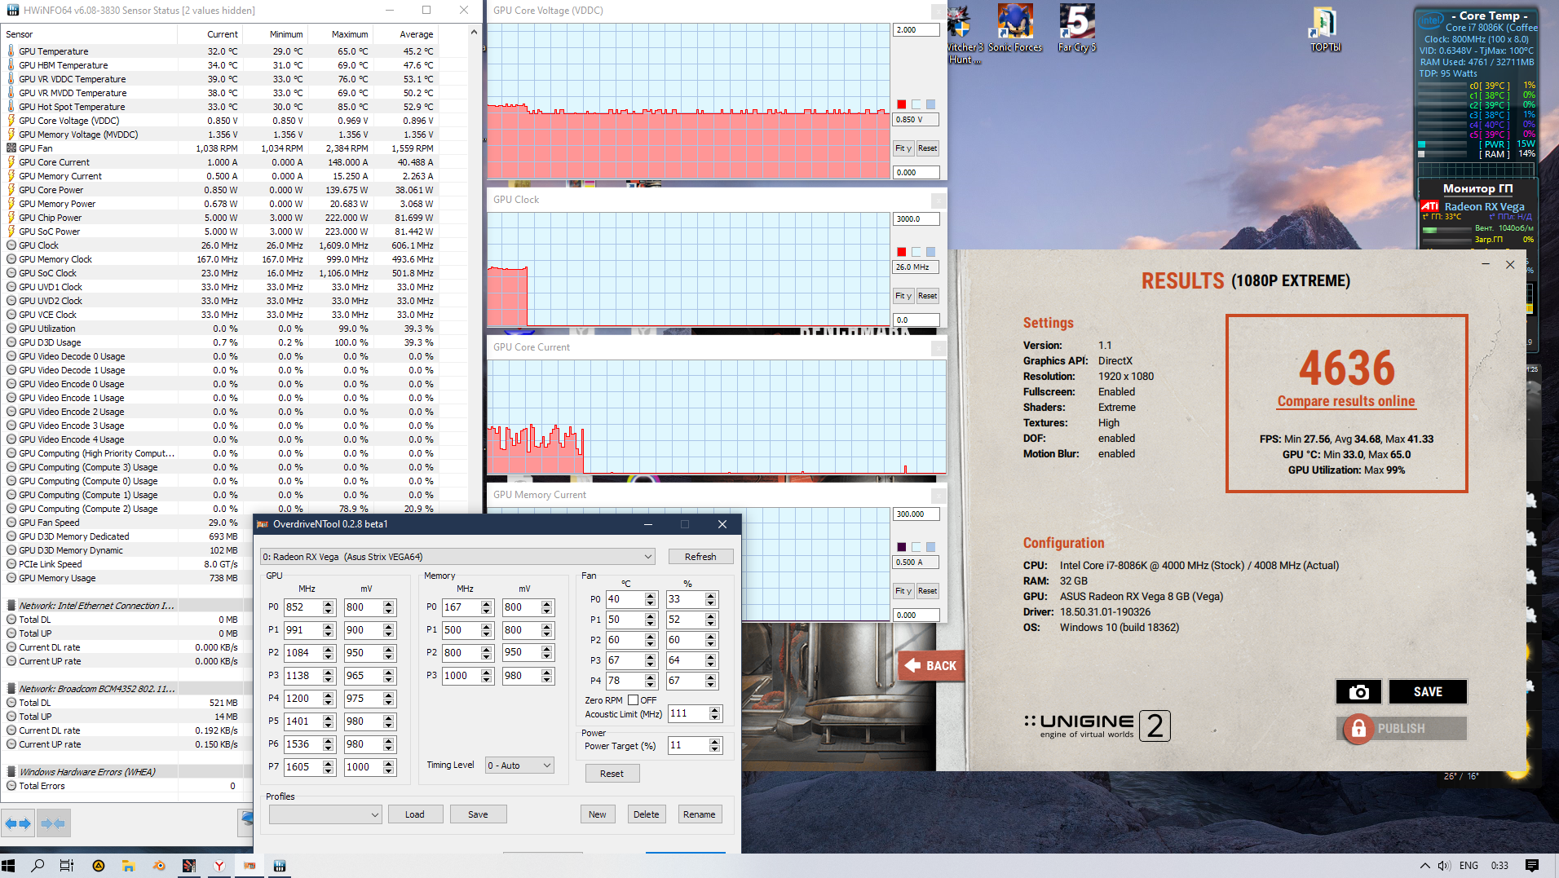1559x878 pixels.
Task: Click dark purple swatch in GPU Memory Current graph
Action: (902, 547)
